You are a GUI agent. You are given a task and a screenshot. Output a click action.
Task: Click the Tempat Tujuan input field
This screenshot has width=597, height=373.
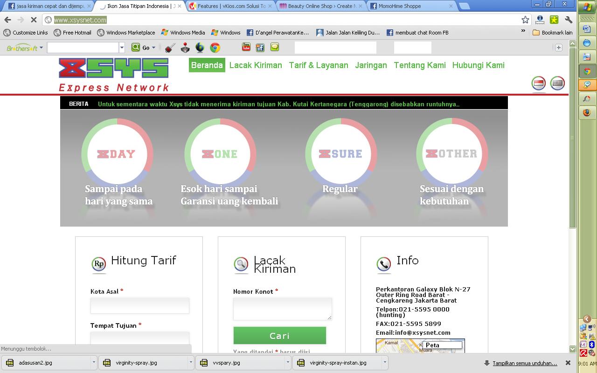(140, 338)
